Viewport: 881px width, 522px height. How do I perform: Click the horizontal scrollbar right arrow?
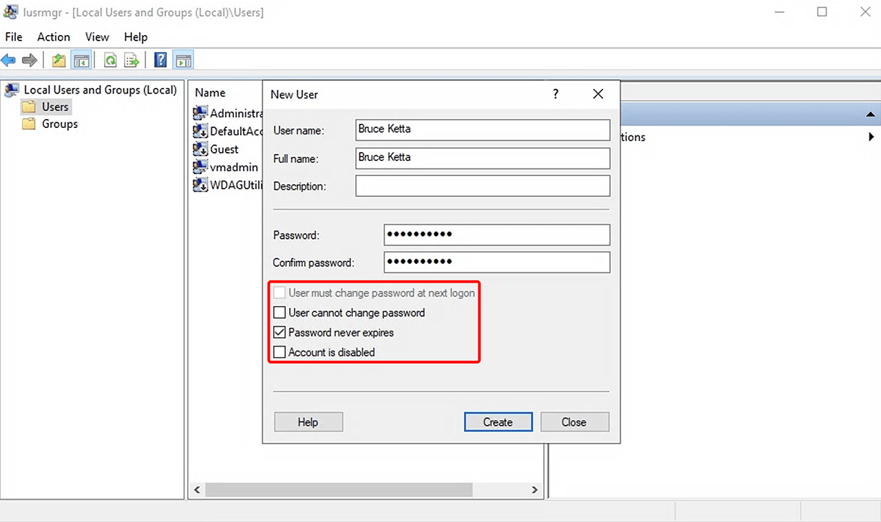(x=534, y=490)
